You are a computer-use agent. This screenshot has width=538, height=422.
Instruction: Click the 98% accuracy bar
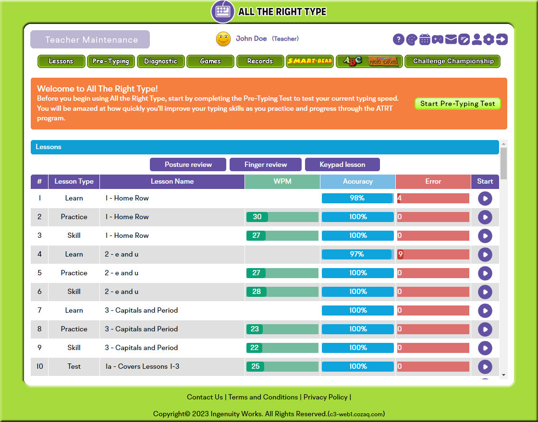358,199
